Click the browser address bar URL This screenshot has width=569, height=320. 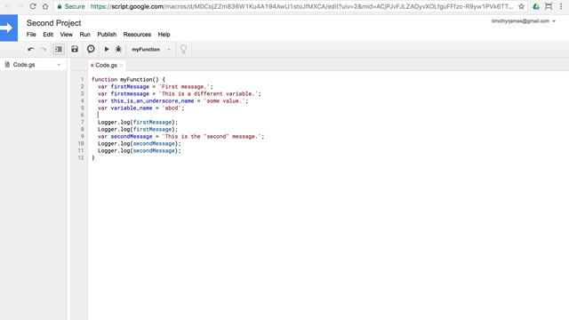point(301,6)
